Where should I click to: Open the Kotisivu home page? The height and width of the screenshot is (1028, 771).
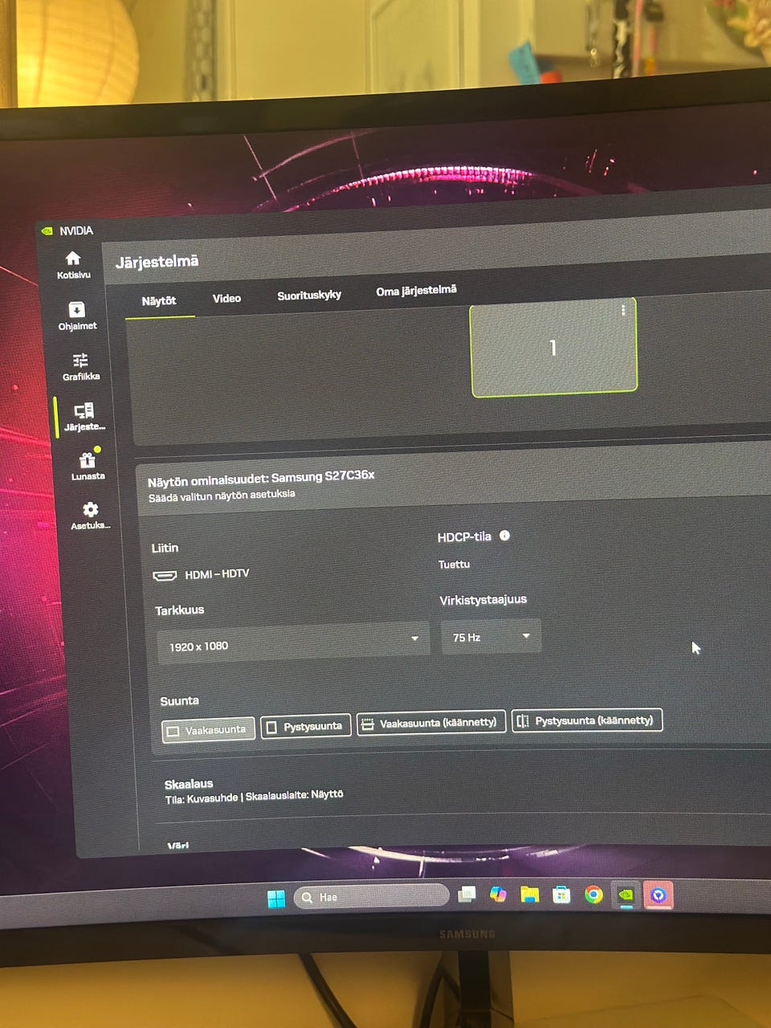click(73, 264)
